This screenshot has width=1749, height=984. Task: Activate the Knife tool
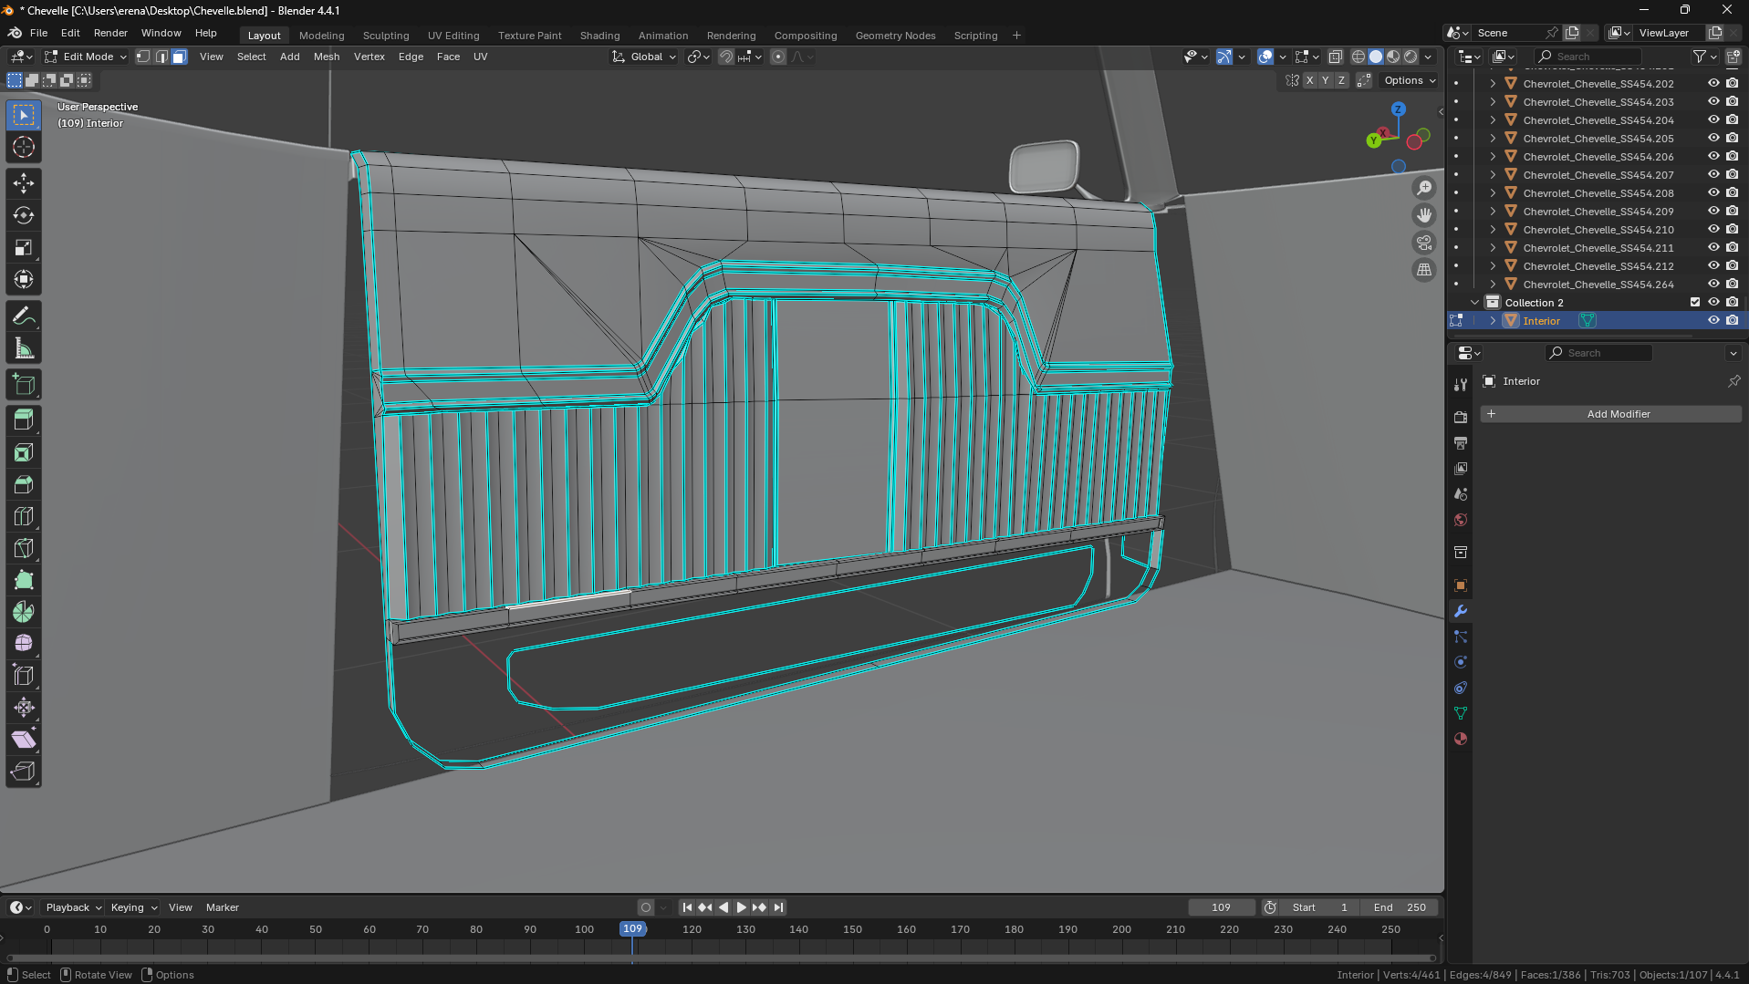(x=24, y=548)
